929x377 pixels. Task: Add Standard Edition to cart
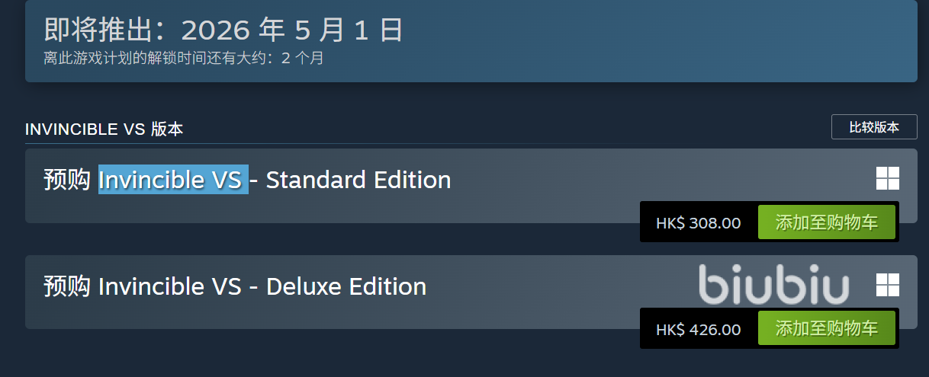[x=826, y=222]
